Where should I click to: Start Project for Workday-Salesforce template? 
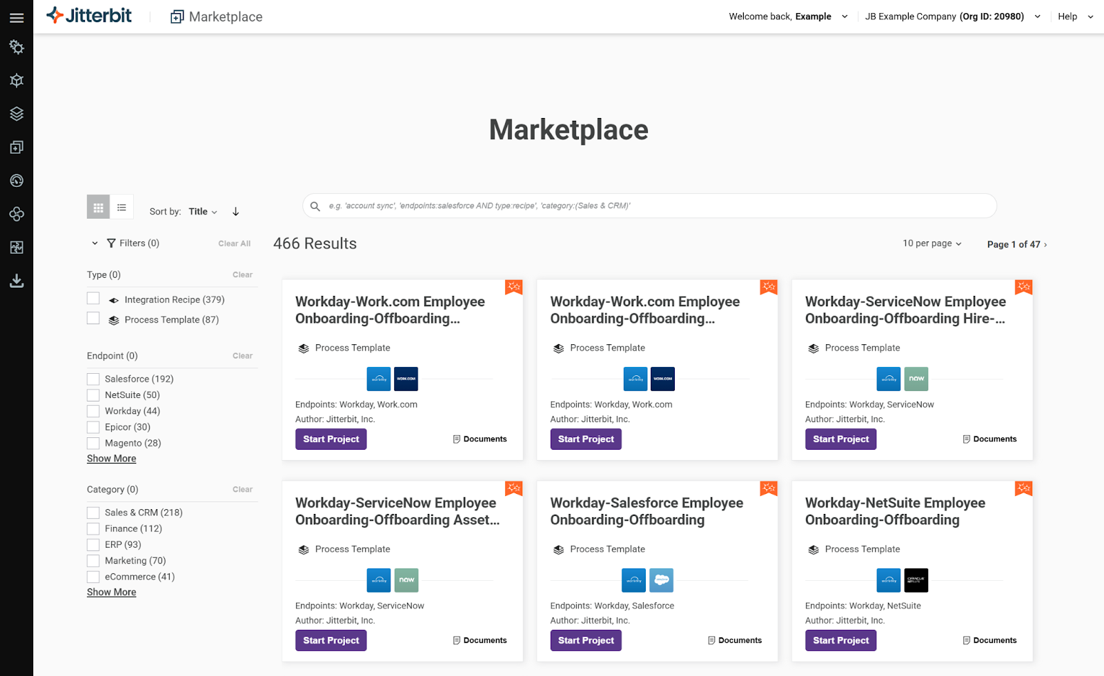(586, 641)
